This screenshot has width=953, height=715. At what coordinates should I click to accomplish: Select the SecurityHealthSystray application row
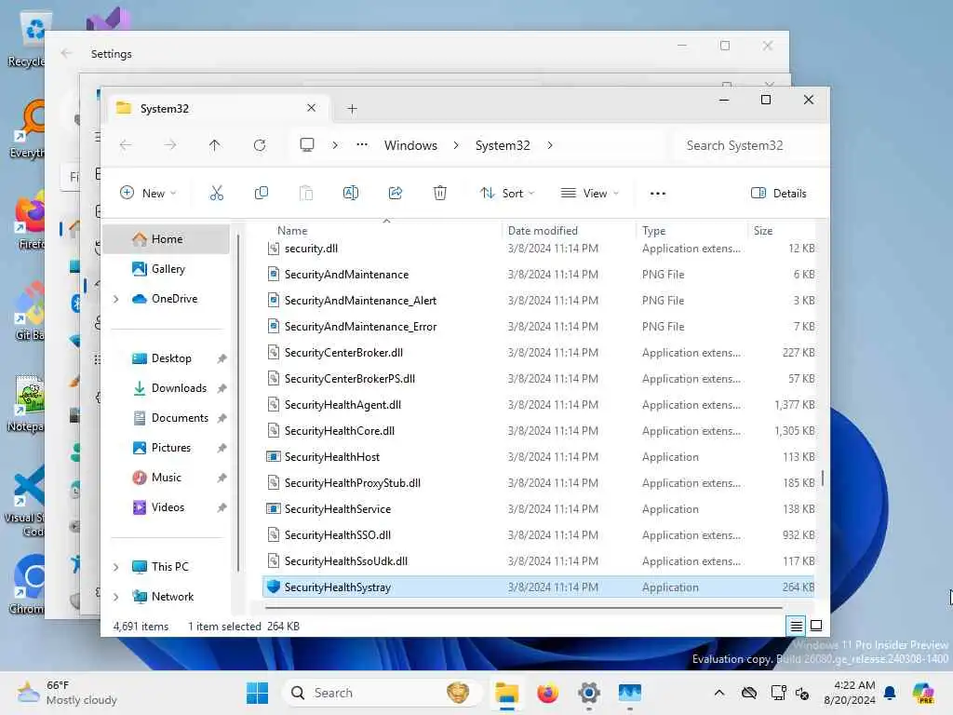(x=539, y=587)
